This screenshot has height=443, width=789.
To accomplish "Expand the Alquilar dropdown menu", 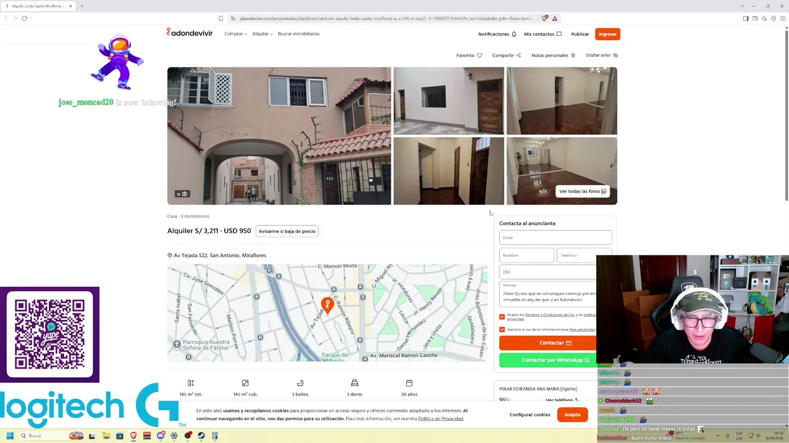I will [x=262, y=34].
